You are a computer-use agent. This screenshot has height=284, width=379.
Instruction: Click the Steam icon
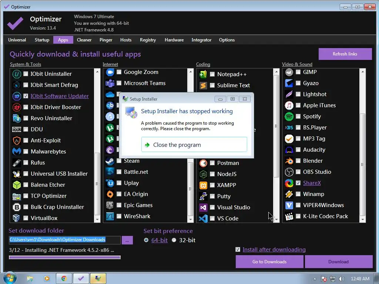coord(110,161)
